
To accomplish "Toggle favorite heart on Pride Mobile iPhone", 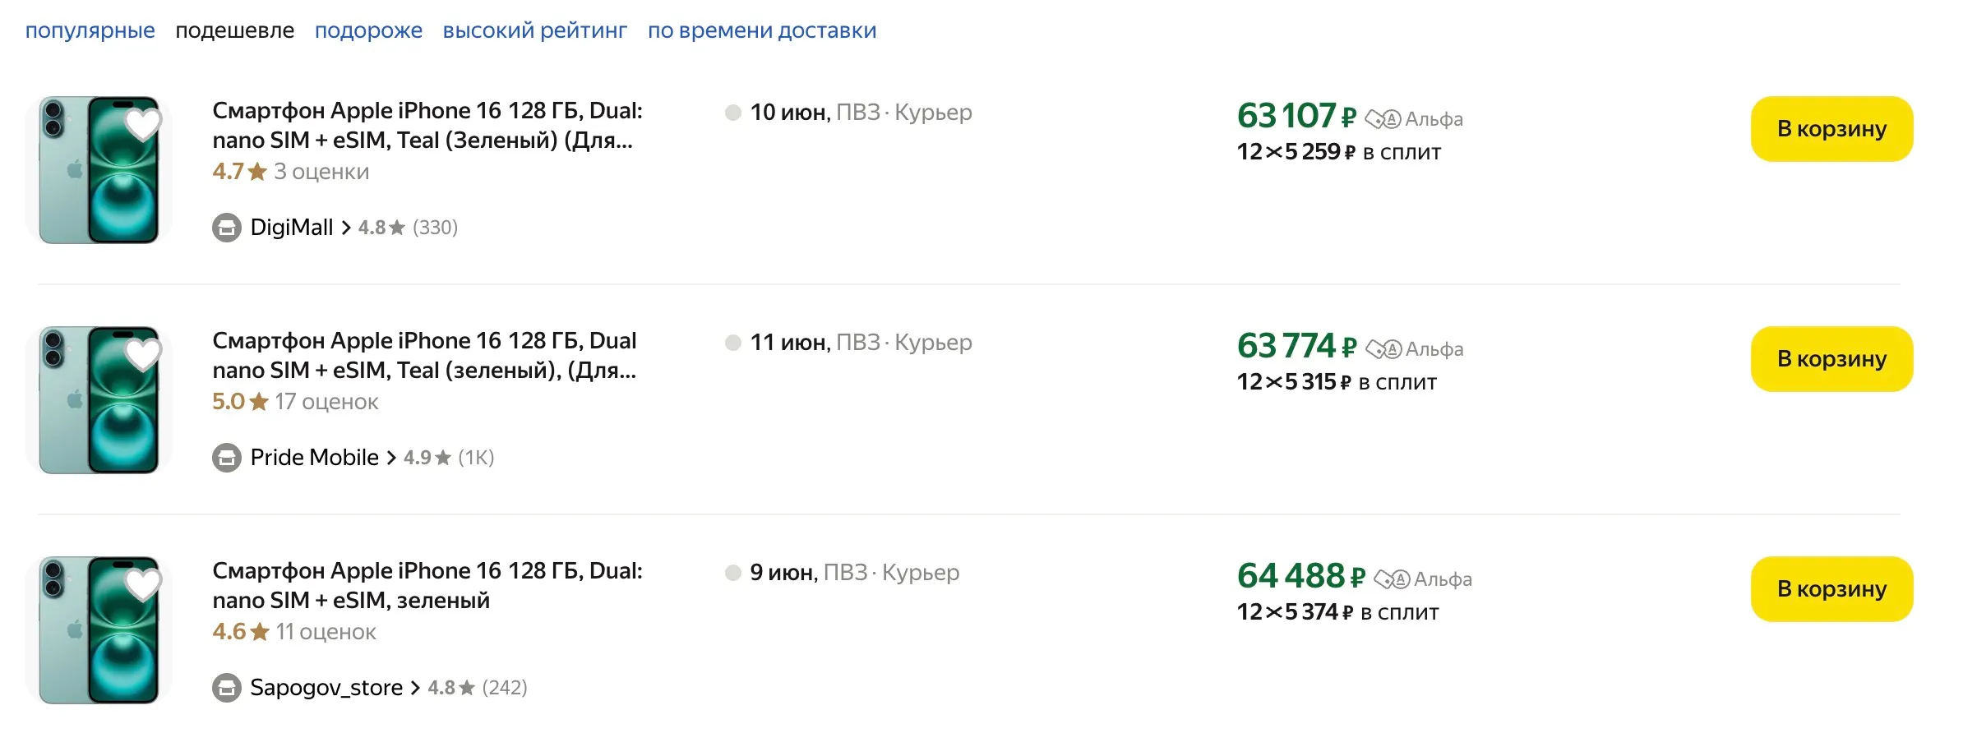I will [x=143, y=354].
